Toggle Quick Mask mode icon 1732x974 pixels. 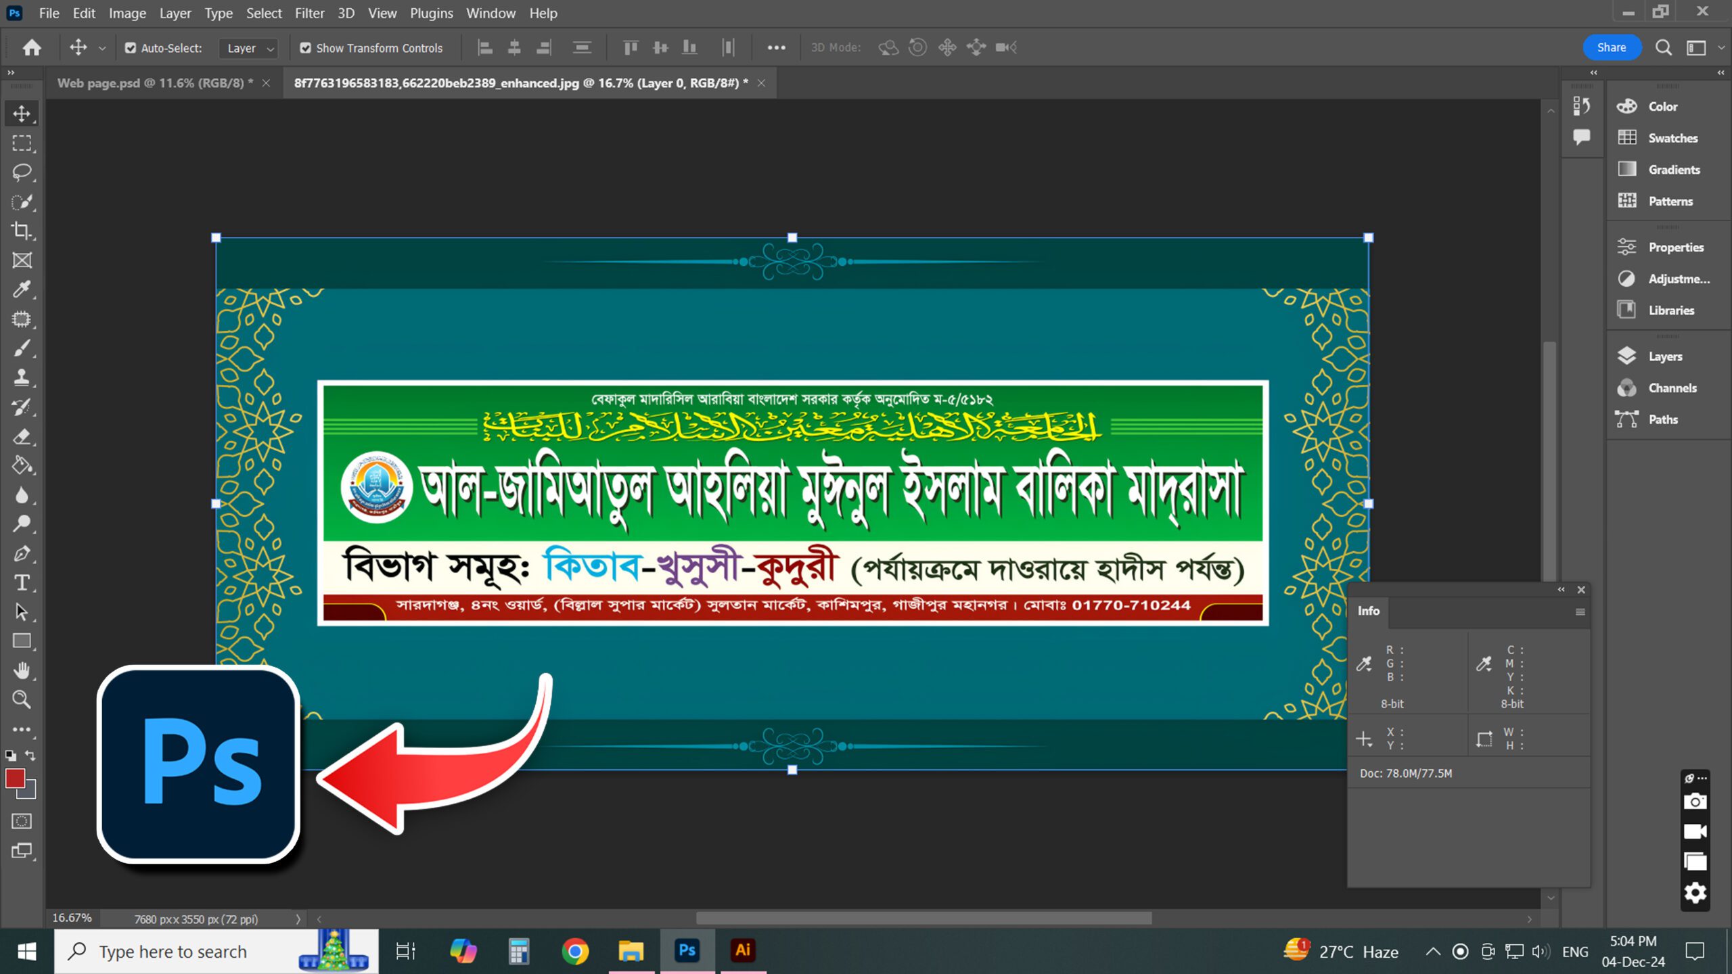click(x=22, y=821)
